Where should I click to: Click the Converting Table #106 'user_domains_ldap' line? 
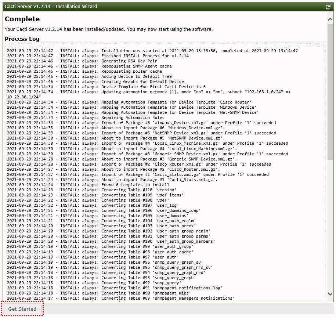pos(104,211)
